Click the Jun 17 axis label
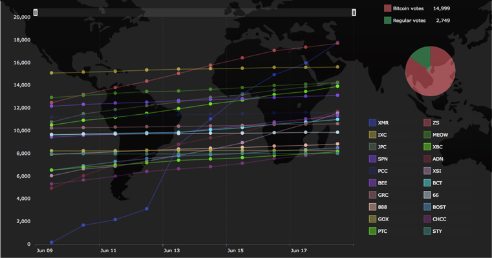The image size is (492, 258). [299, 250]
